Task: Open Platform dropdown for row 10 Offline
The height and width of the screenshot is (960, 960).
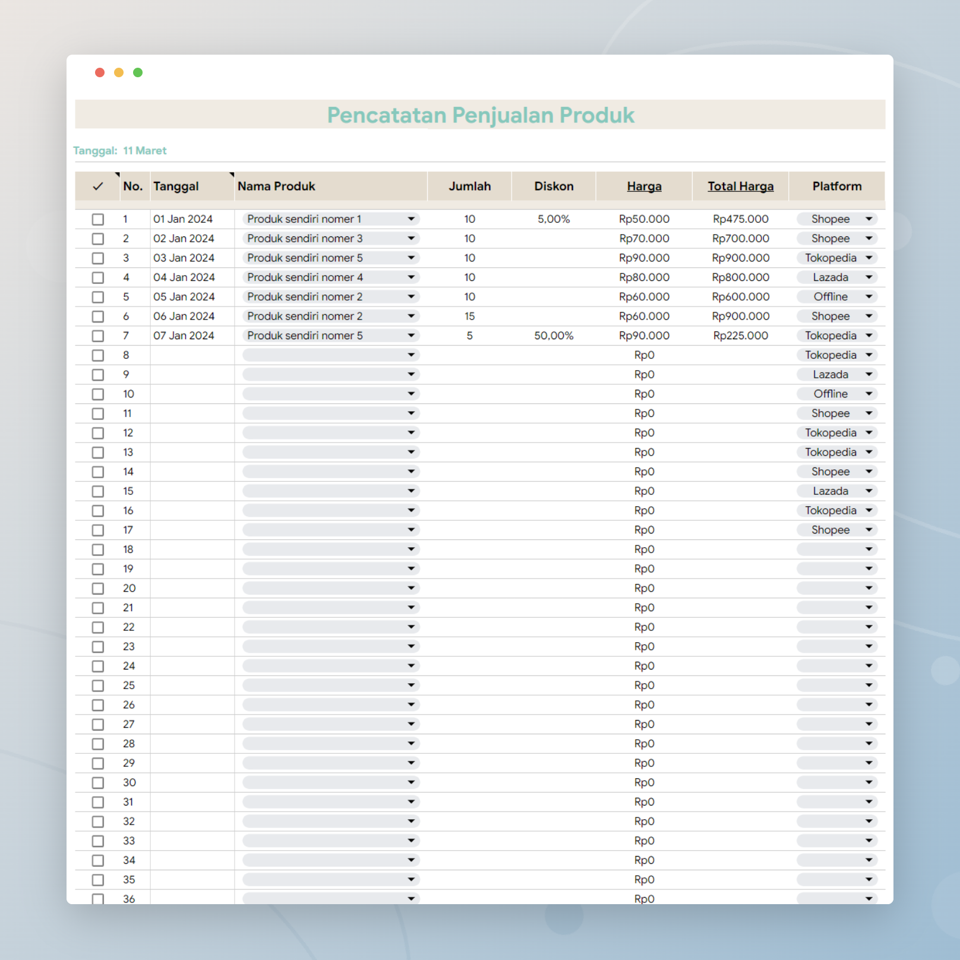Action: coord(837,394)
